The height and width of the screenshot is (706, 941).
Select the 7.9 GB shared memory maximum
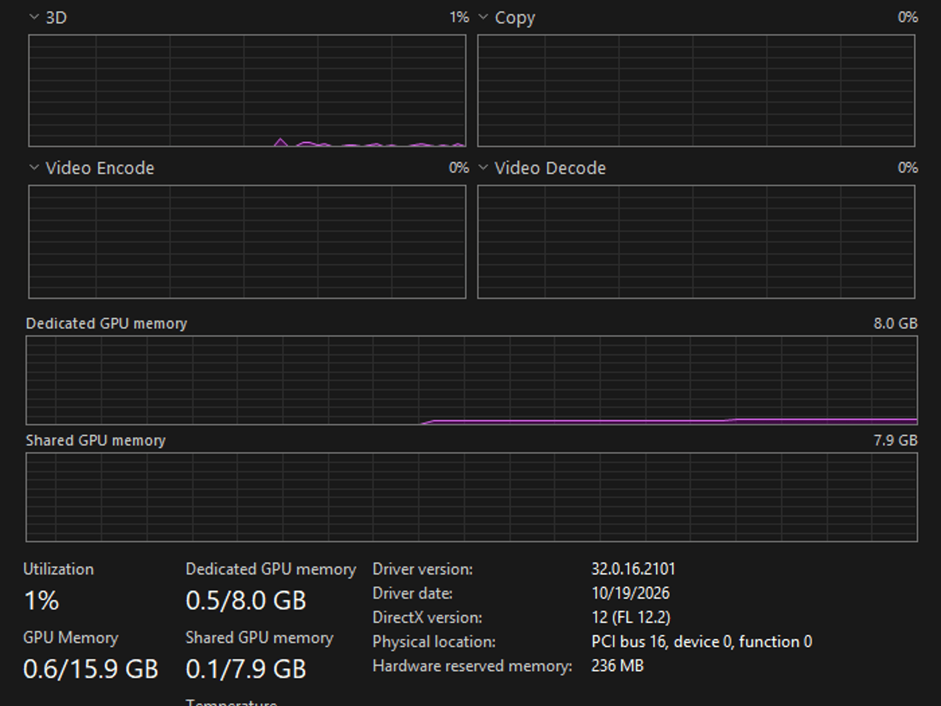(x=896, y=440)
